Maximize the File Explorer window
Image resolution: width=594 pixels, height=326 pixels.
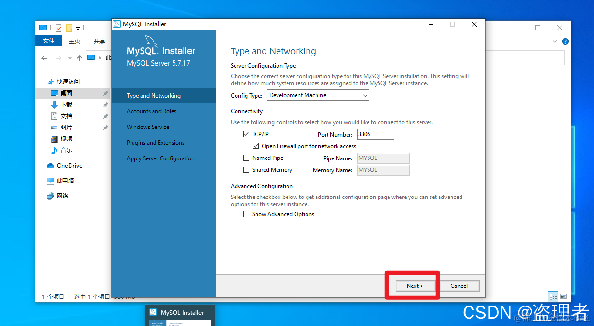538,28
